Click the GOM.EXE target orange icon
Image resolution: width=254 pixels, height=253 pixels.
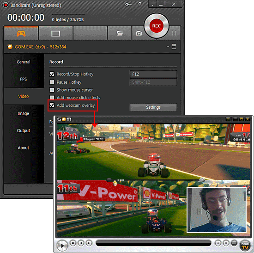tap(10, 47)
